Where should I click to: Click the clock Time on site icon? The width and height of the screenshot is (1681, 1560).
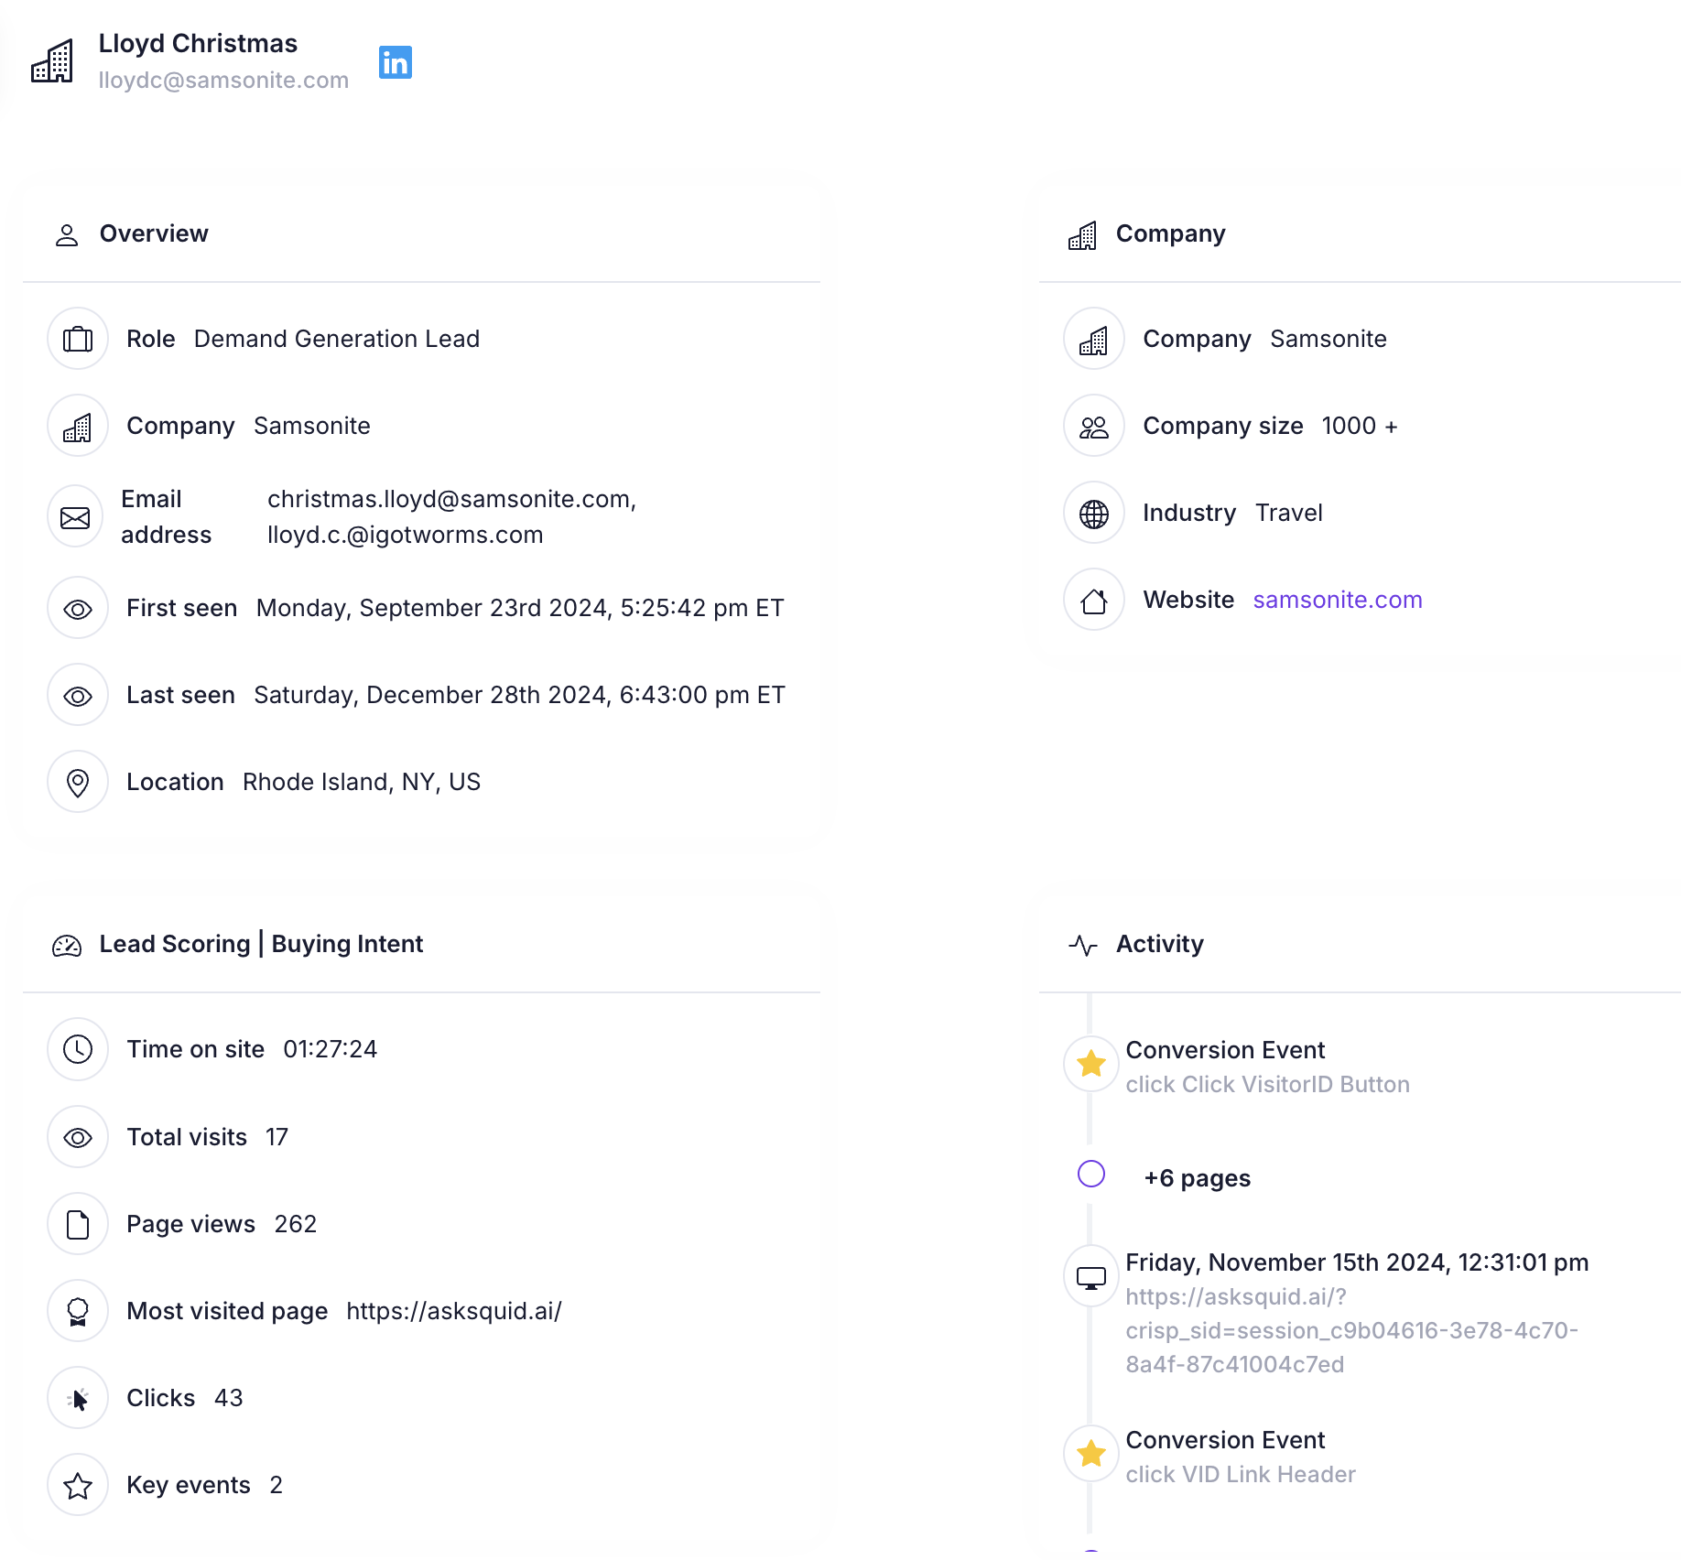click(x=78, y=1049)
